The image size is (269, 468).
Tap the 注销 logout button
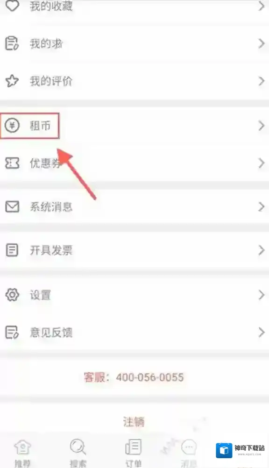[134, 422]
